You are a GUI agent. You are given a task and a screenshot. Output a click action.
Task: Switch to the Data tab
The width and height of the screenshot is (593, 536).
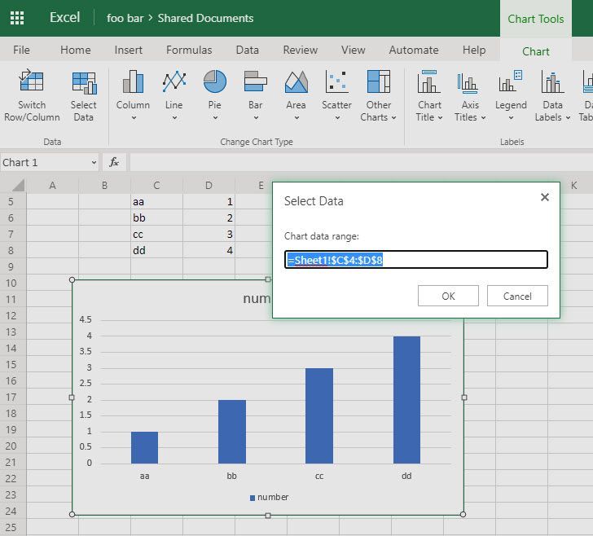(247, 50)
